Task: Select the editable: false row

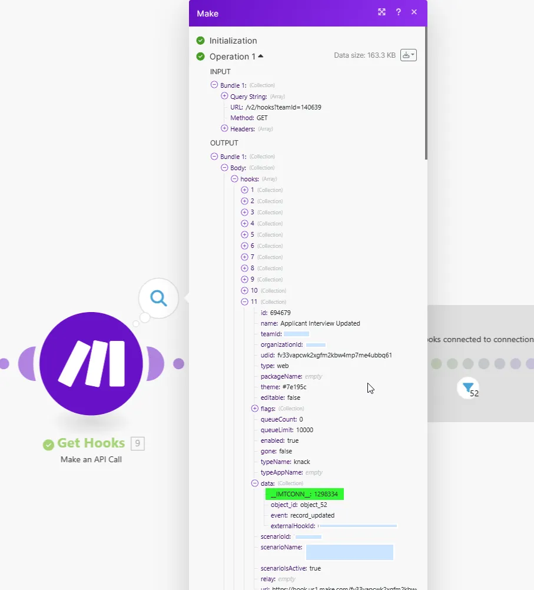Action: point(280,397)
